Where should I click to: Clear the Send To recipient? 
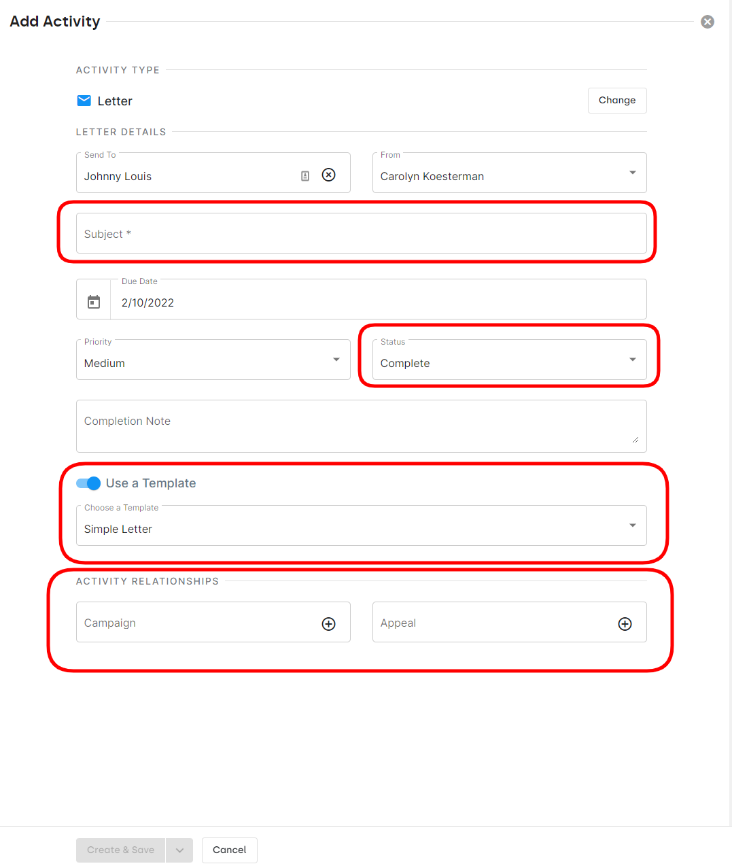[328, 175]
